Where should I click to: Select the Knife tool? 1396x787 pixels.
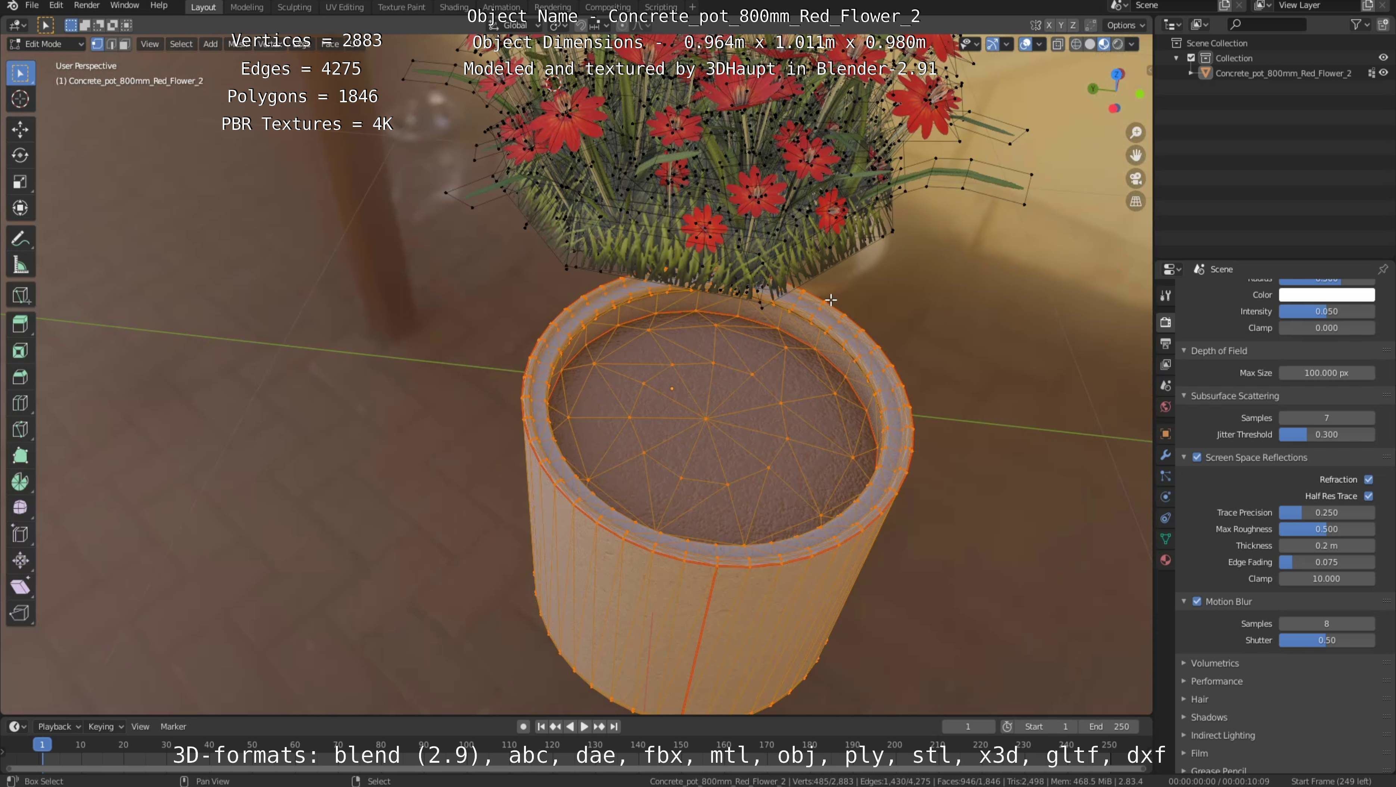[x=20, y=429]
